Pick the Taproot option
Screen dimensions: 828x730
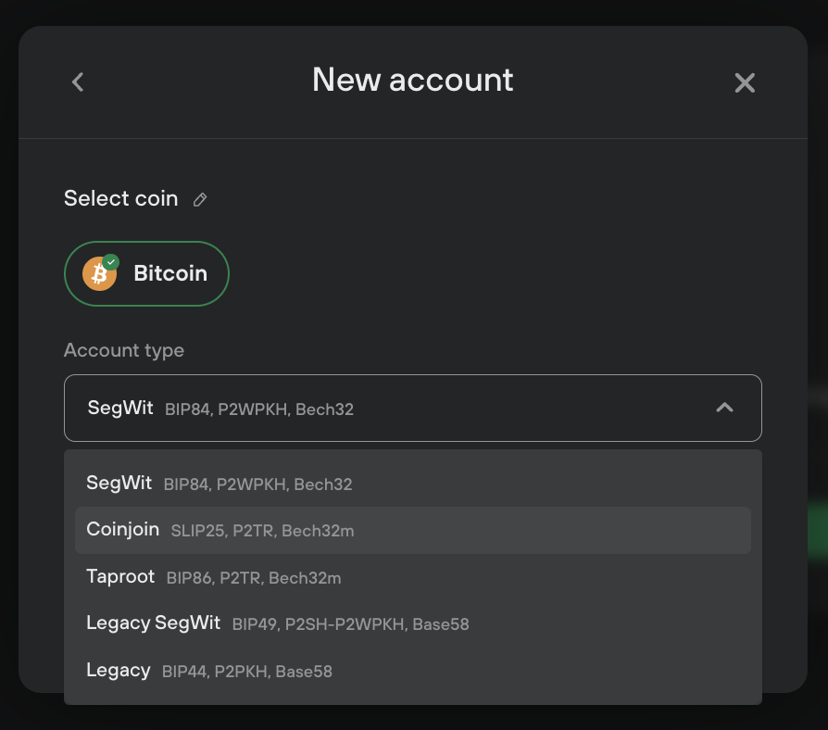[x=413, y=577]
